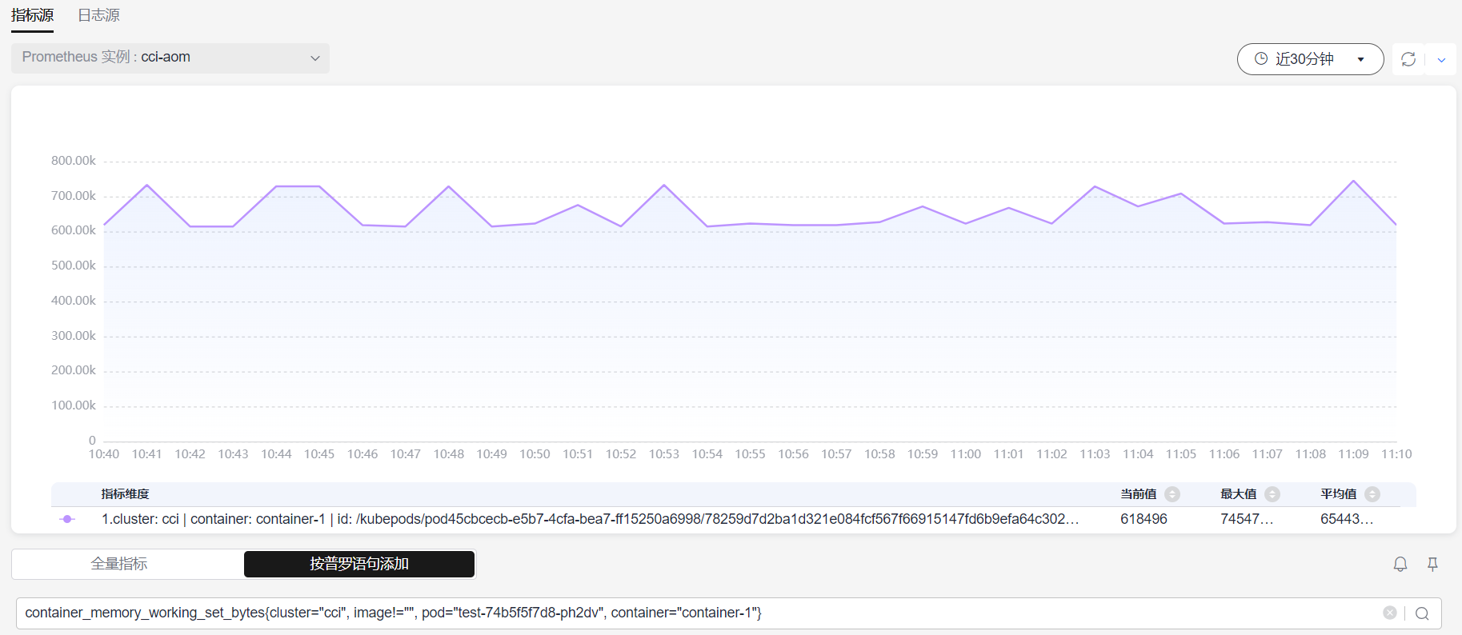Sort by 平均值 column icon
The width and height of the screenshot is (1462, 635).
tap(1372, 494)
